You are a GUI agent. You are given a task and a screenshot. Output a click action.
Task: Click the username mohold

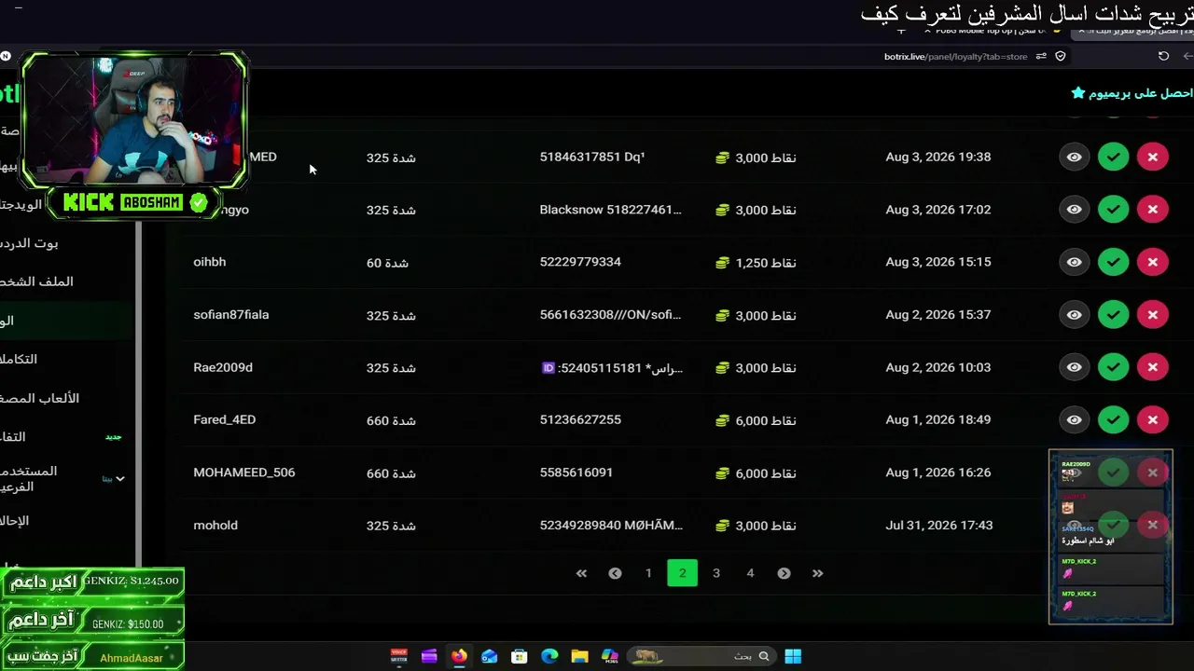[215, 526]
